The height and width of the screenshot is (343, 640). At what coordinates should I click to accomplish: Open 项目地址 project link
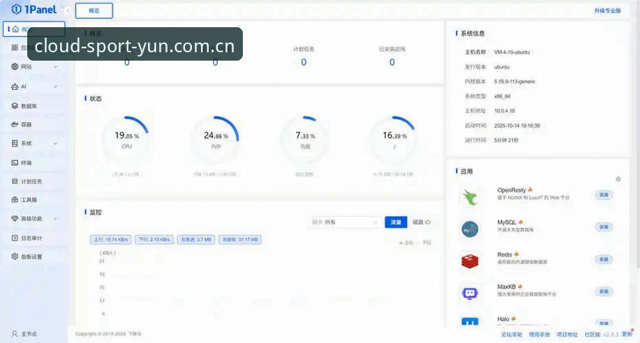[x=567, y=335]
